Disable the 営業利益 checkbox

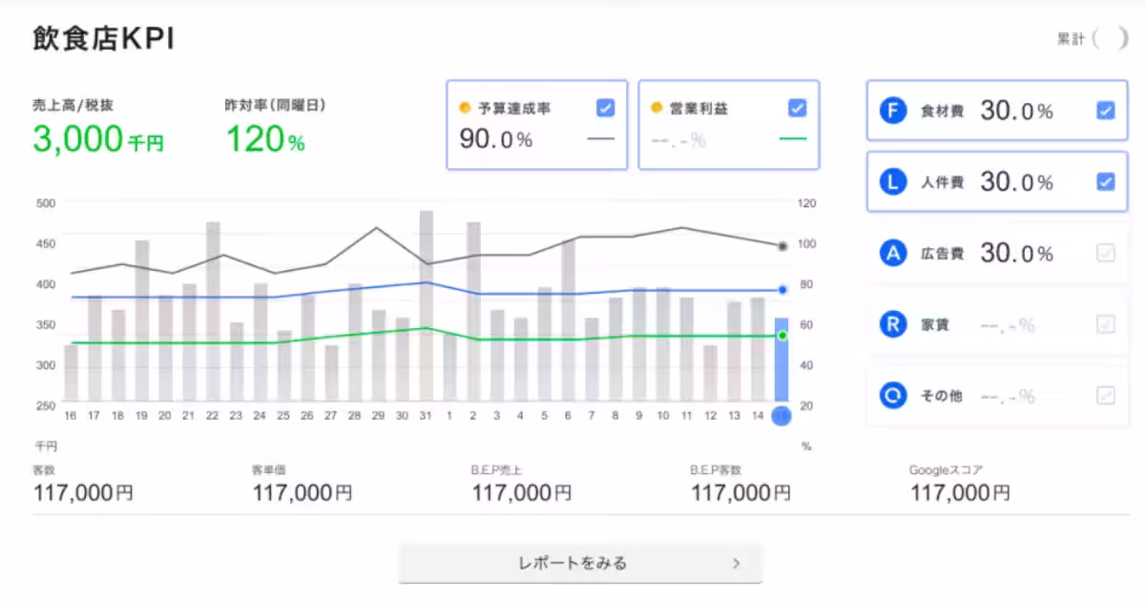click(797, 109)
